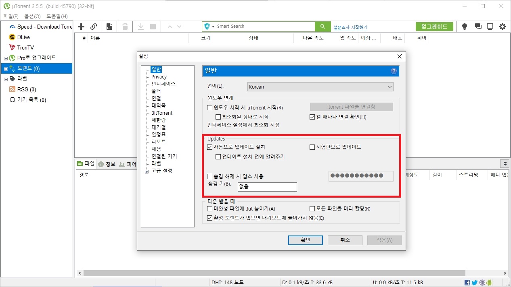
Task: Click the 확인 button
Action: click(306, 240)
